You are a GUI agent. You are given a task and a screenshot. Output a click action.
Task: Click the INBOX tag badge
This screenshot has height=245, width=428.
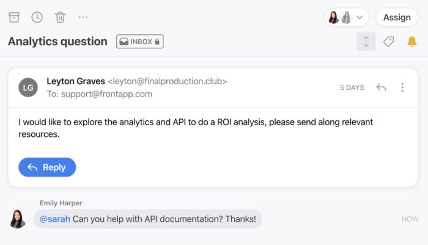click(x=140, y=42)
